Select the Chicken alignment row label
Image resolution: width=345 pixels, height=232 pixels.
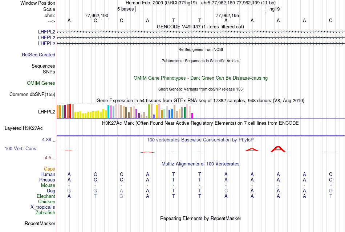coord(46,201)
